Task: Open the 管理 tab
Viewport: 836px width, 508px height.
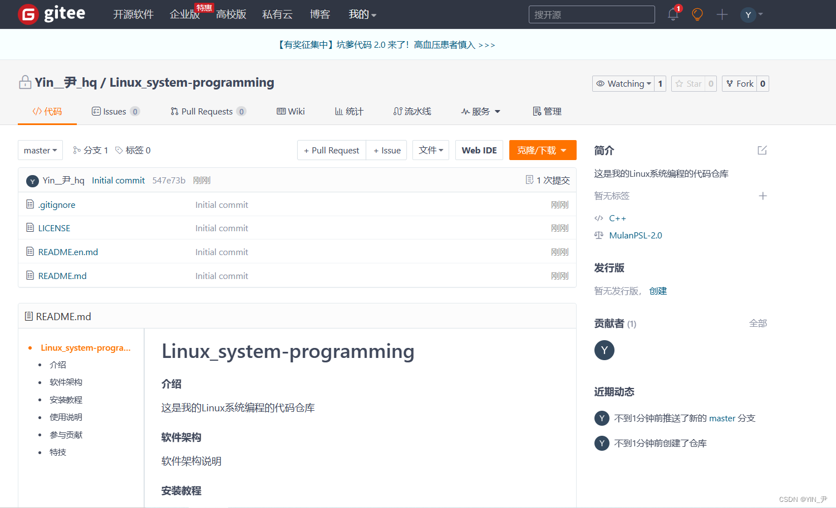Action: [x=547, y=112]
